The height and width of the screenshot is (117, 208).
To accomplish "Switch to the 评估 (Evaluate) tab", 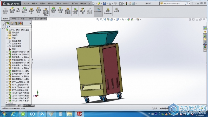I will (x=31, y=19).
